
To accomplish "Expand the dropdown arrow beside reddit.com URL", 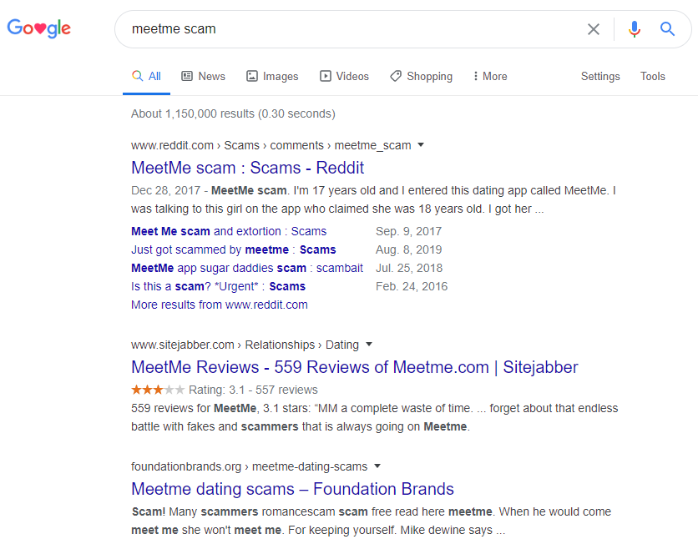I will pos(421,145).
